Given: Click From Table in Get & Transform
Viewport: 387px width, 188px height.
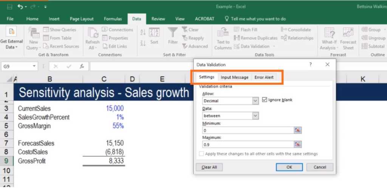Looking at the screenshot, I should click(57, 38).
